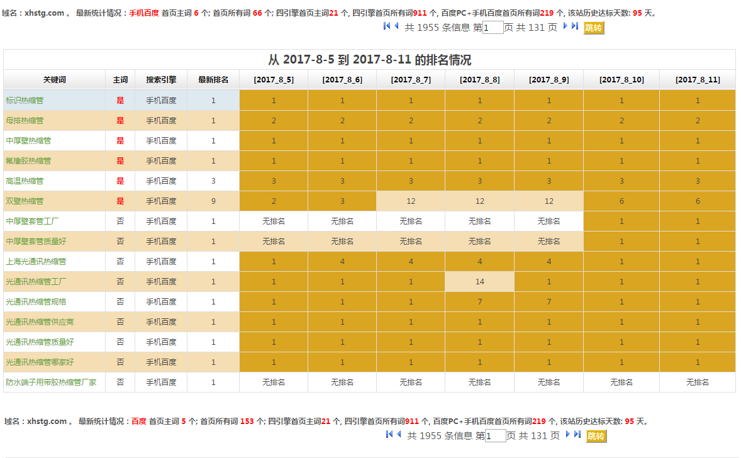Click previous page arrow in top pagination
Viewport: 741px width, 458px height.
tap(396, 26)
